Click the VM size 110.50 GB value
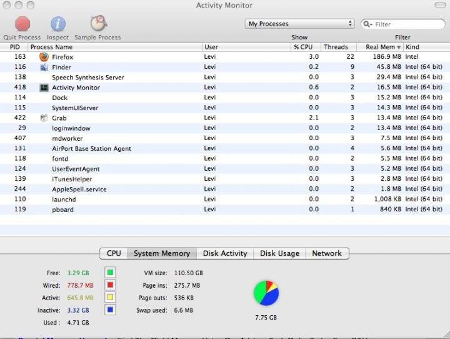Screen dimensions: 450x339 pos(189,273)
